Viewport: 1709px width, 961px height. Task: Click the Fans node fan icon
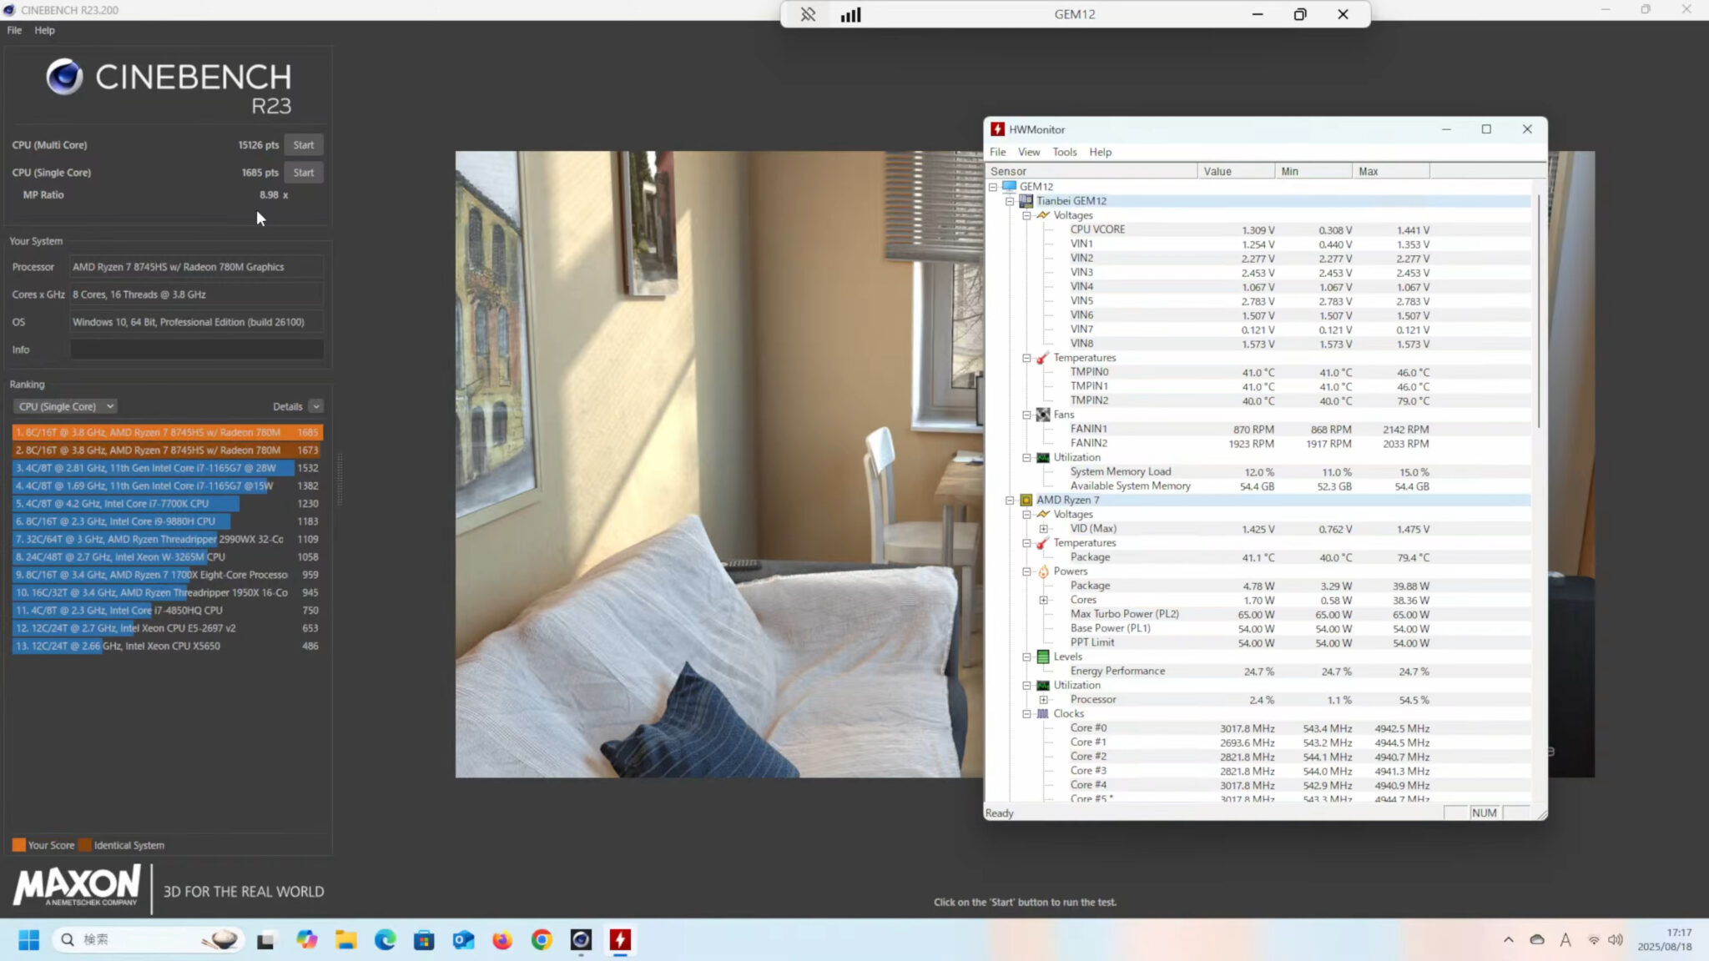tap(1043, 415)
